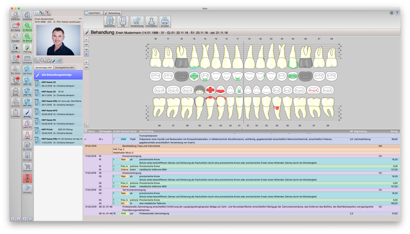Toggle the F view button beside the tooth chart

click(86, 54)
